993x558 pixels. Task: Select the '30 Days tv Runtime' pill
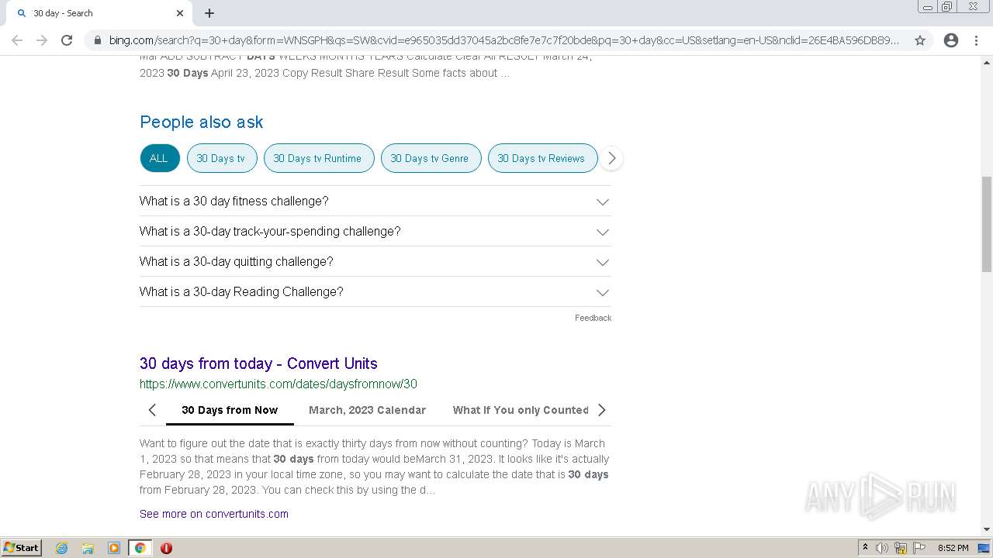(318, 158)
